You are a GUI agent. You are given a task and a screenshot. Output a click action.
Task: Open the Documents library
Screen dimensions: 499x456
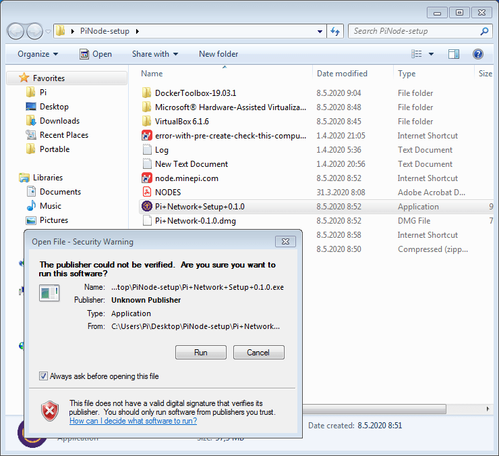[54, 192]
